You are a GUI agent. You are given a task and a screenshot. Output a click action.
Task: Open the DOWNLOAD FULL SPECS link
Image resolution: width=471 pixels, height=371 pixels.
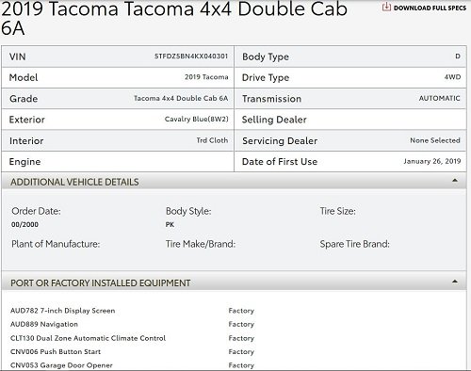430,8
